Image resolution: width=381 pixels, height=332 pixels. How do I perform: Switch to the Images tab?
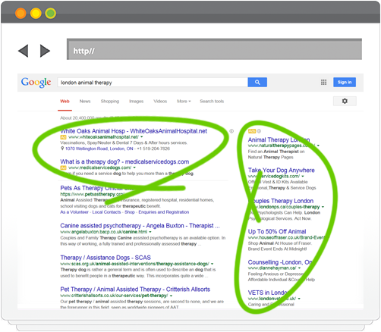click(137, 102)
